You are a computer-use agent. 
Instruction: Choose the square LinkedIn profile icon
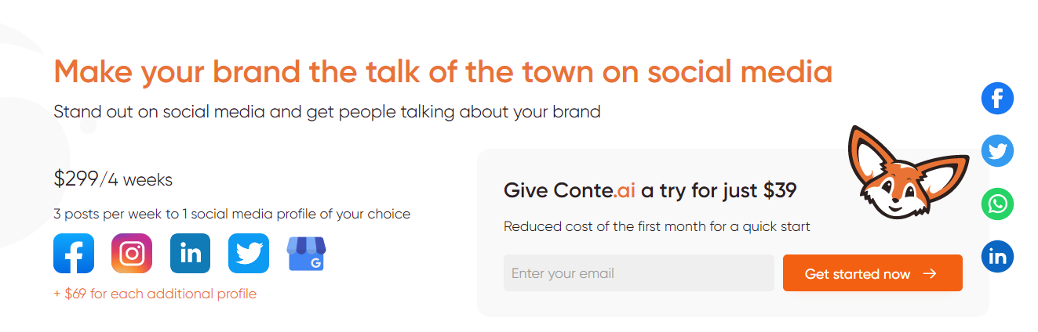[x=190, y=254]
